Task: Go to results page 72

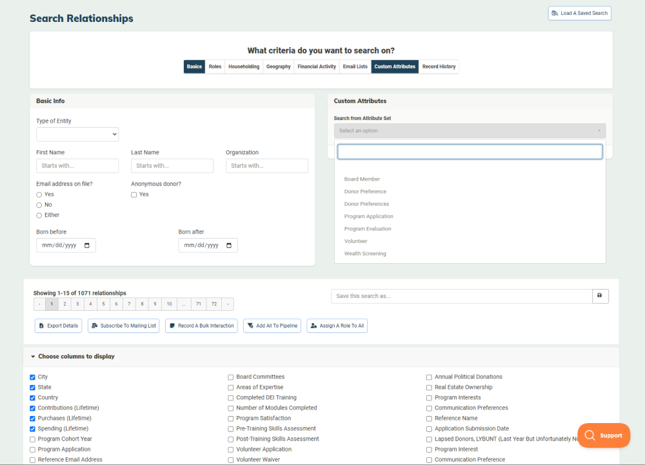Action: click(214, 304)
